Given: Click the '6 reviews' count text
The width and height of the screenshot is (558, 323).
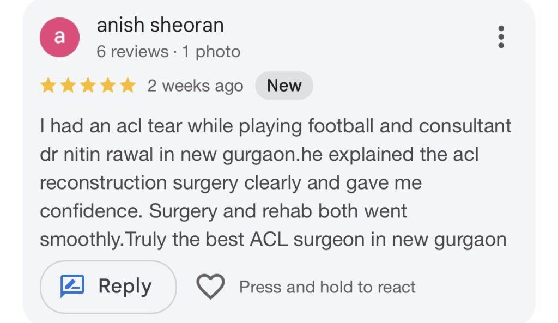Looking at the screenshot, I should click(132, 52).
